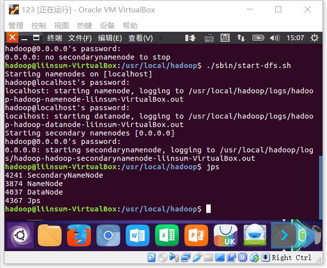Open the terminal 终端 menu
Image resolution: width=327 pixels, height=268 pixels.
(55, 38)
